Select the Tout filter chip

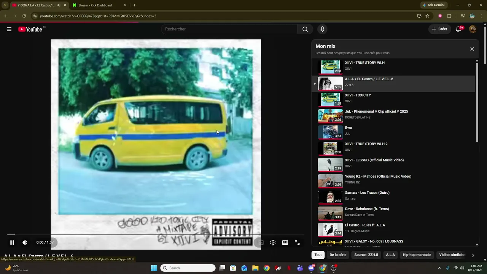click(x=318, y=255)
